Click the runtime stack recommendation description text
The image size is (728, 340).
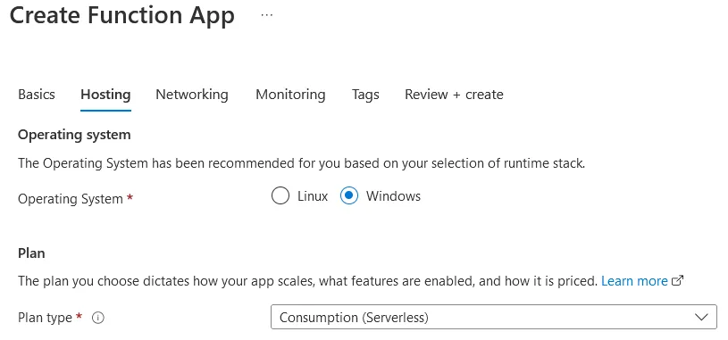301,163
